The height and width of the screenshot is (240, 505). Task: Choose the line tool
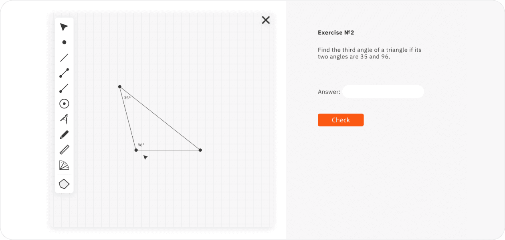tap(64, 58)
